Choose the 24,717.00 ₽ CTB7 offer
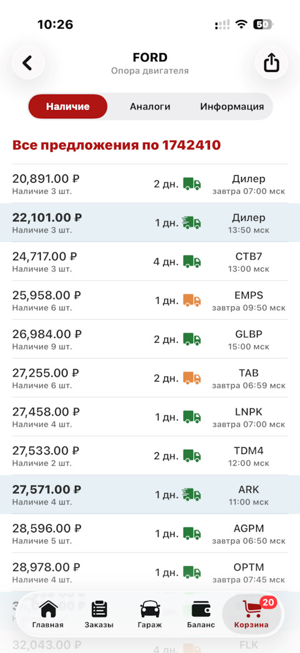300x653 pixels. (x=150, y=261)
